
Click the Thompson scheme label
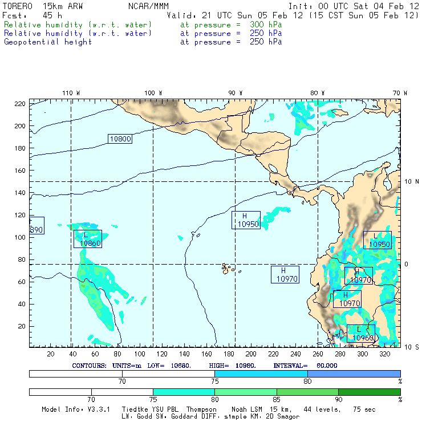tap(201, 409)
